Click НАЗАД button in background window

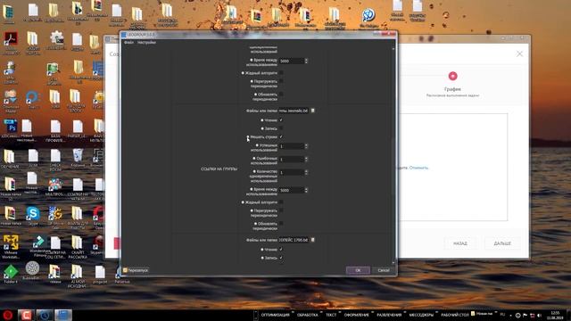pyautogui.click(x=460, y=243)
